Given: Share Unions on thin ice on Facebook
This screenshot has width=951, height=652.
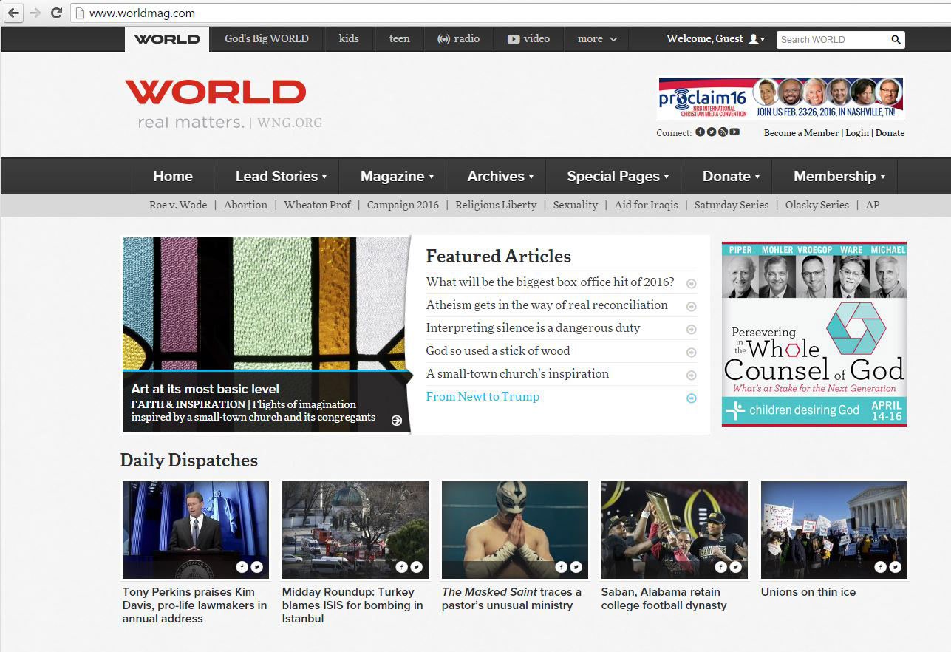Looking at the screenshot, I should pos(880,567).
